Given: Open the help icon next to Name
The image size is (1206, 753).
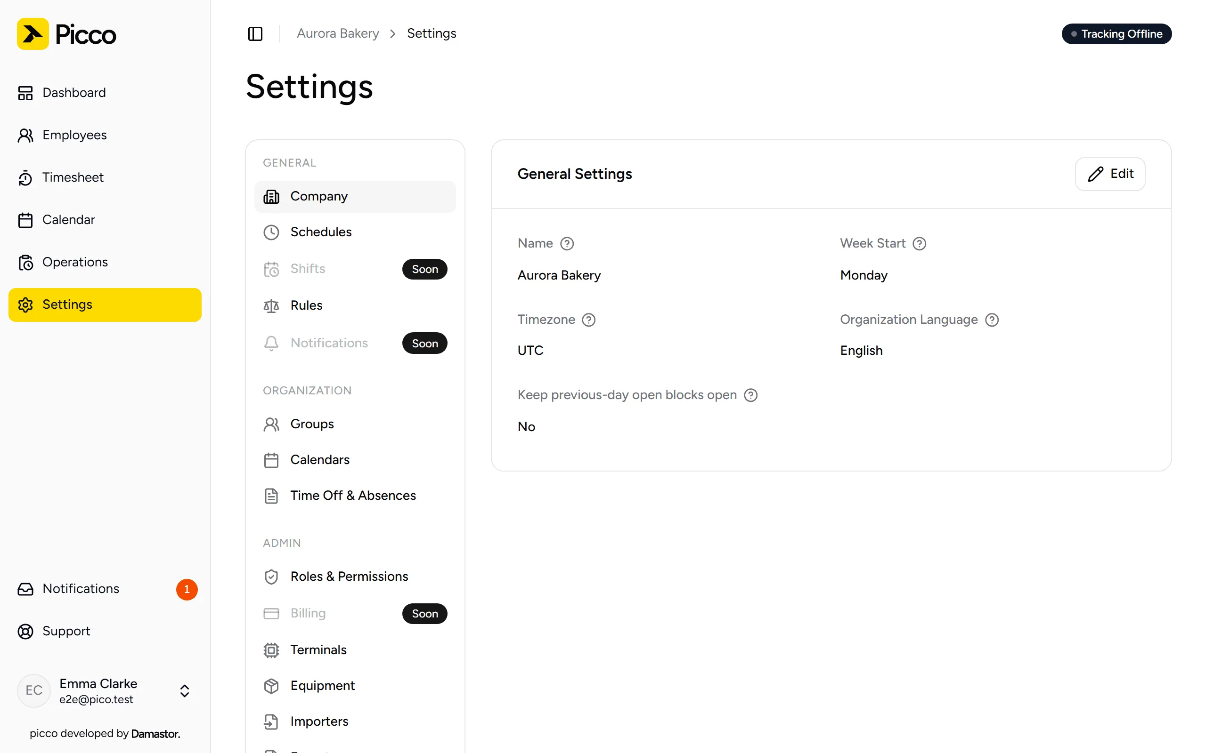Looking at the screenshot, I should coord(567,243).
